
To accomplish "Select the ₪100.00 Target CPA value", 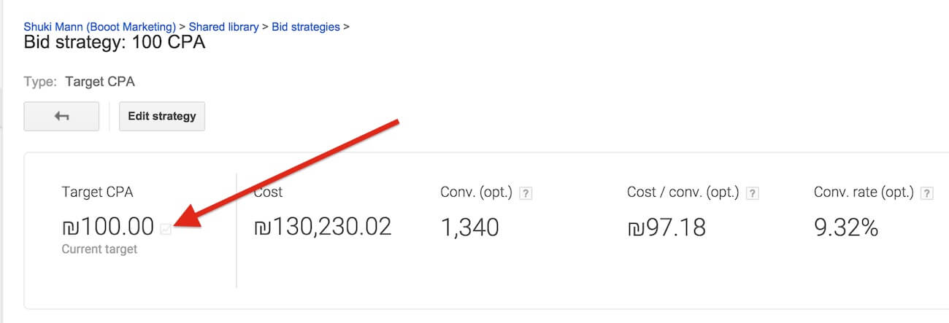I will 108,227.
